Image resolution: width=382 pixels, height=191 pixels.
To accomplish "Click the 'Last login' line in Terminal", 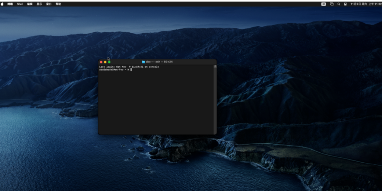I will pyautogui.click(x=129, y=67).
